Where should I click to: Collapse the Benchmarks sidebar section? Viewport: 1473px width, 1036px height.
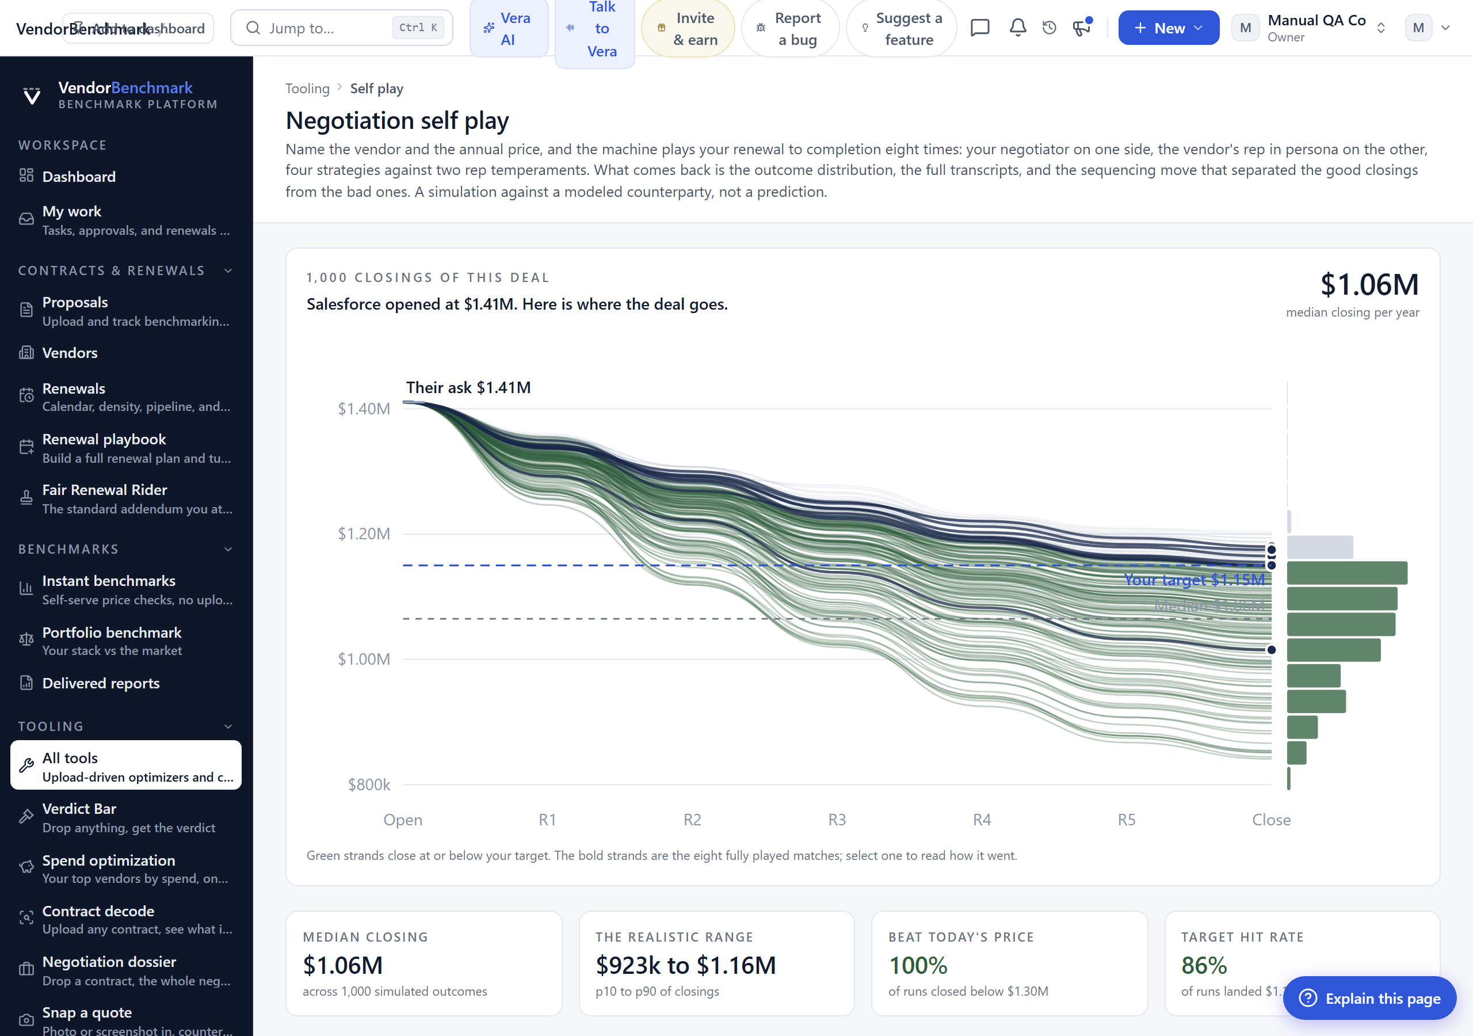pyautogui.click(x=228, y=550)
